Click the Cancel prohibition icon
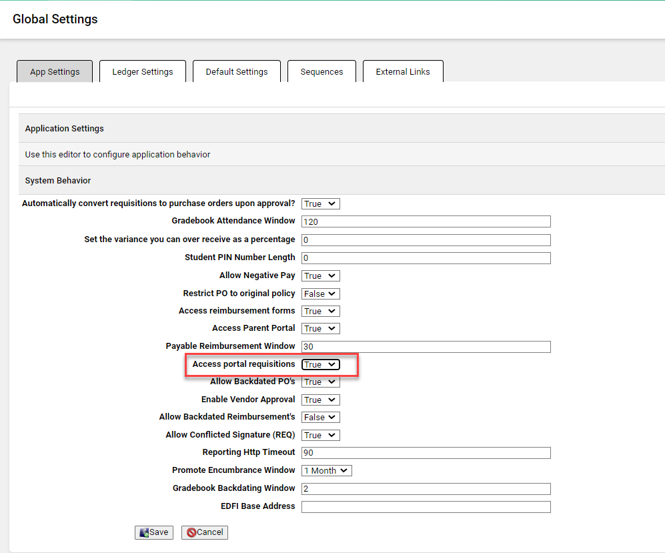 [x=194, y=532]
